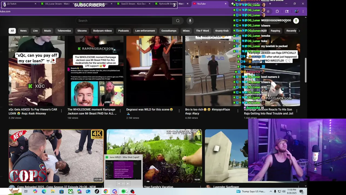
Task: Open options menu for Your Family's Vacation video
Action: coord(201,187)
